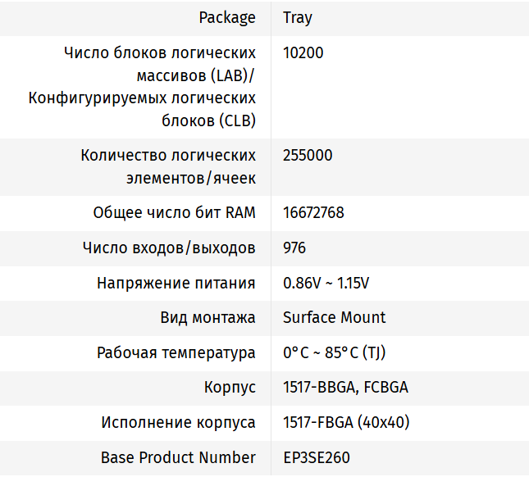
Task: Click the "Корпус" label
Action: pos(230,388)
